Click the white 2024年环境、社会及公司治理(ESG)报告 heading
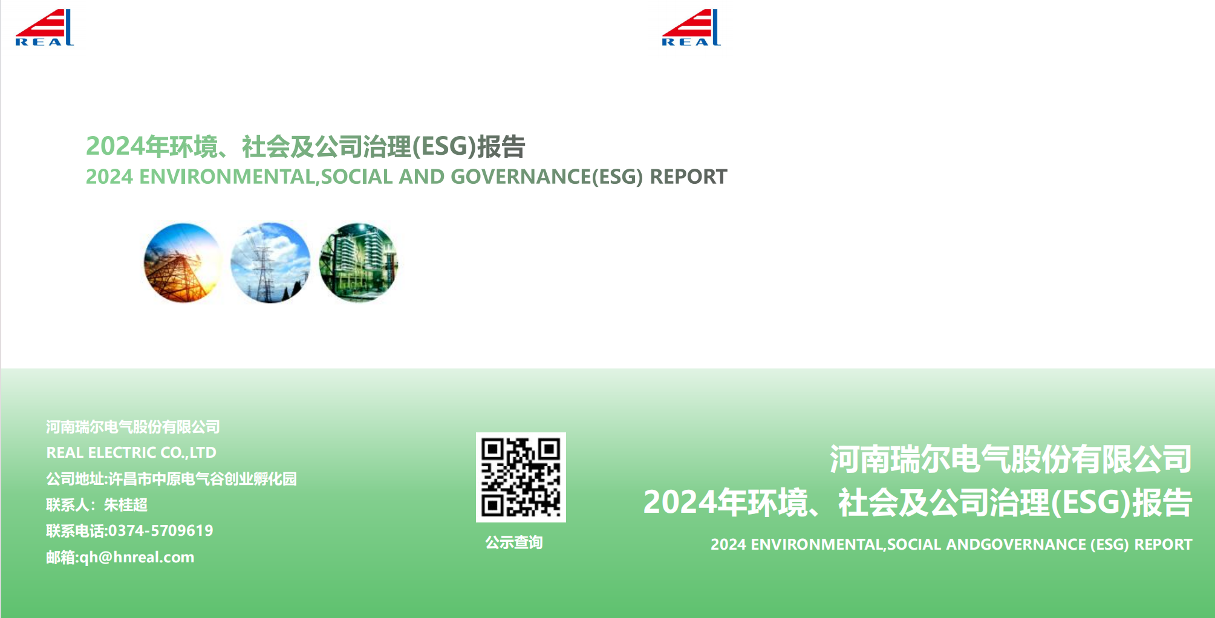Image resolution: width=1215 pixels, height=618 pixels. [x=917, y=503]
